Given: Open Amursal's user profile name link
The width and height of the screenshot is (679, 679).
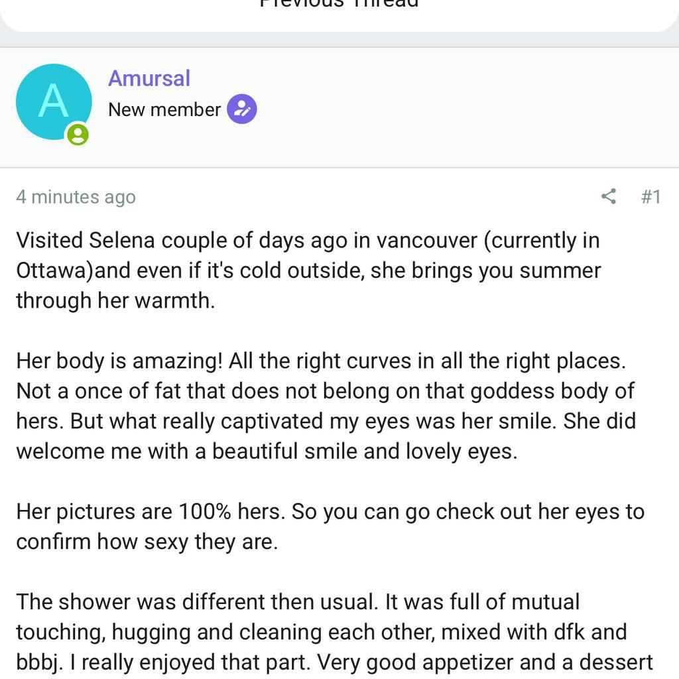Looking at the screenshot, I should (149, 78).
